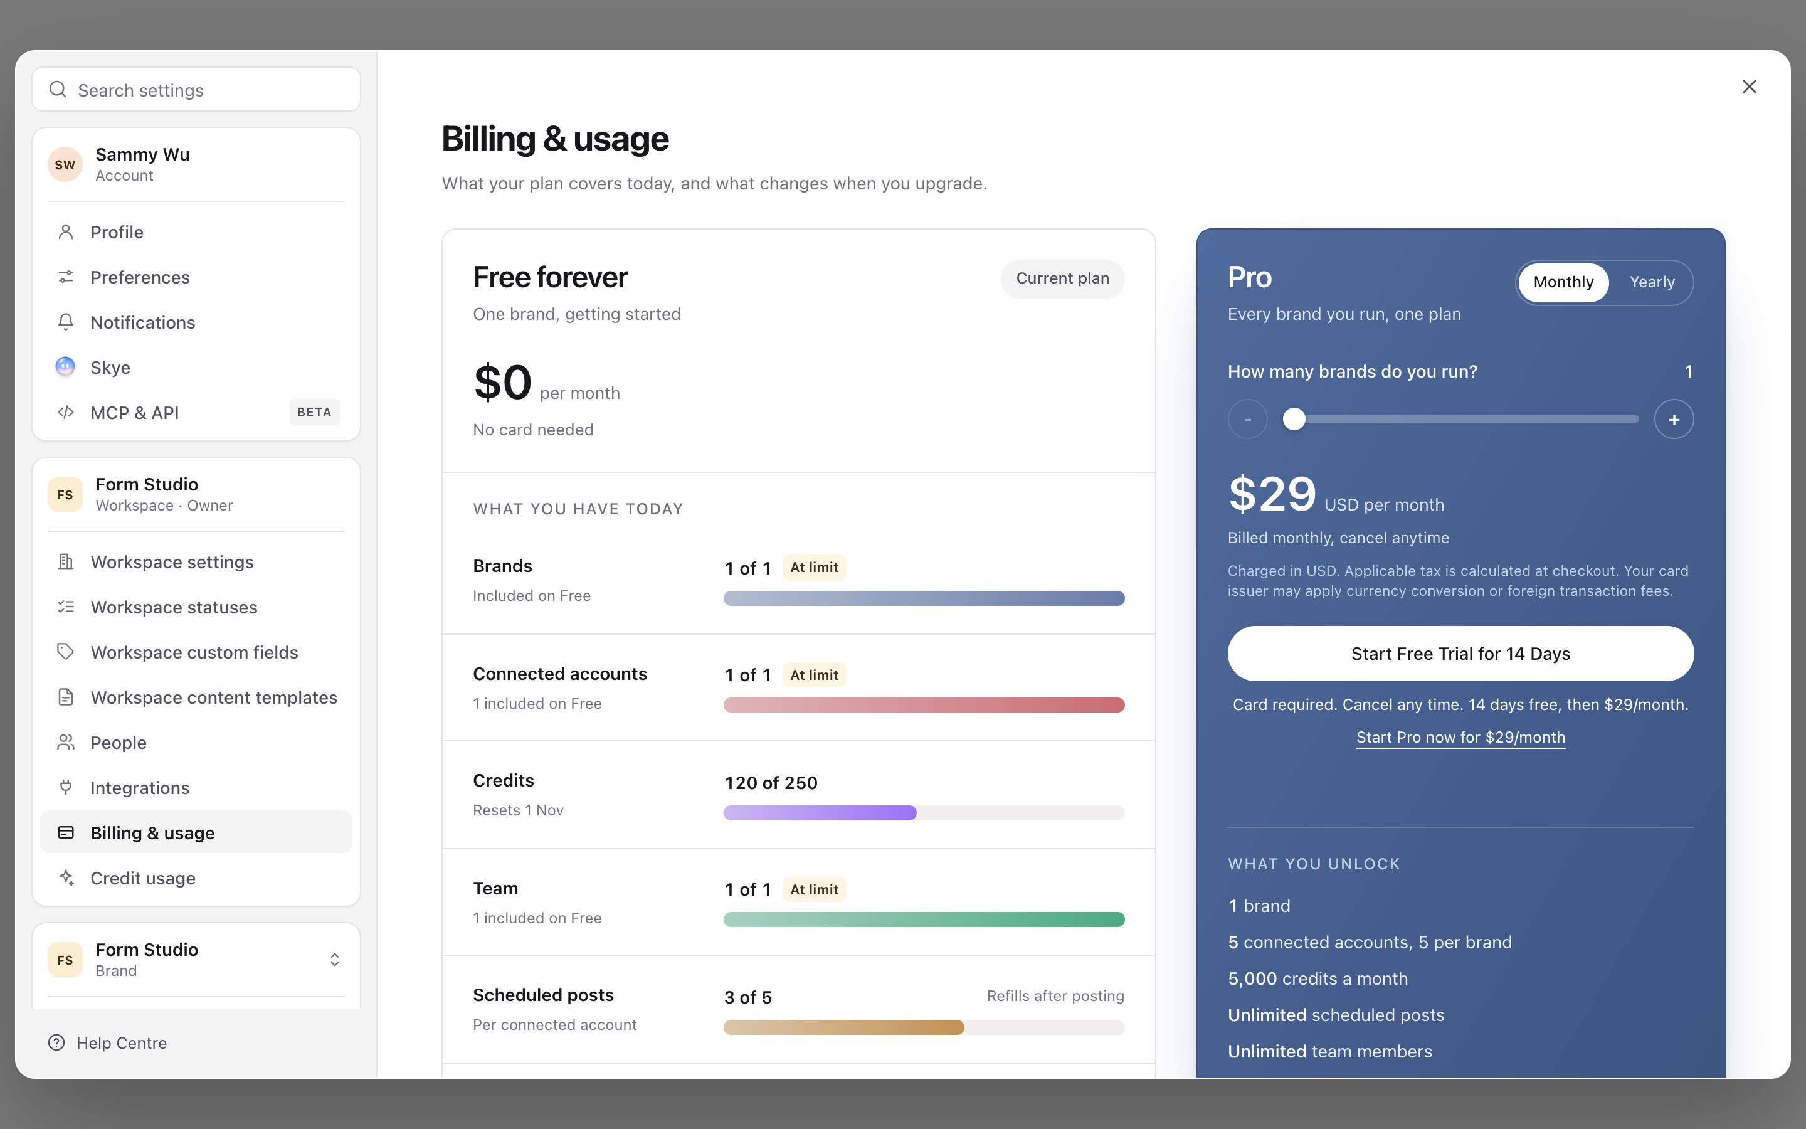Image resolution: width=1806 pixels, height=1129 pixels.
Task: Click the Help Centre question mark icon
Action: (x=56, y=1042)
